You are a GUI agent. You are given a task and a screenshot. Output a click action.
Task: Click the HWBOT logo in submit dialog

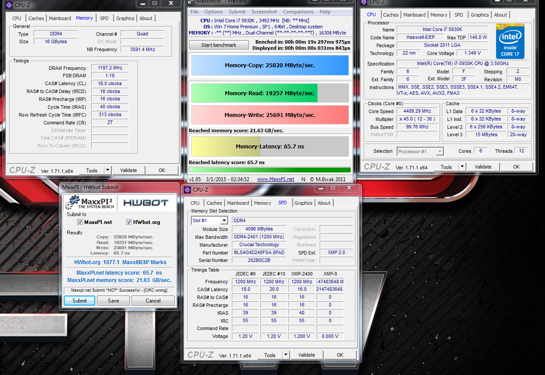click(145, 203)
